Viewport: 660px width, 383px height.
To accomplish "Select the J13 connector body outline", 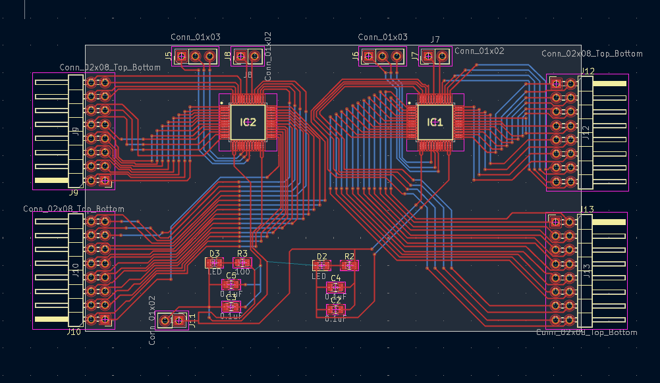I will point(585,270).
